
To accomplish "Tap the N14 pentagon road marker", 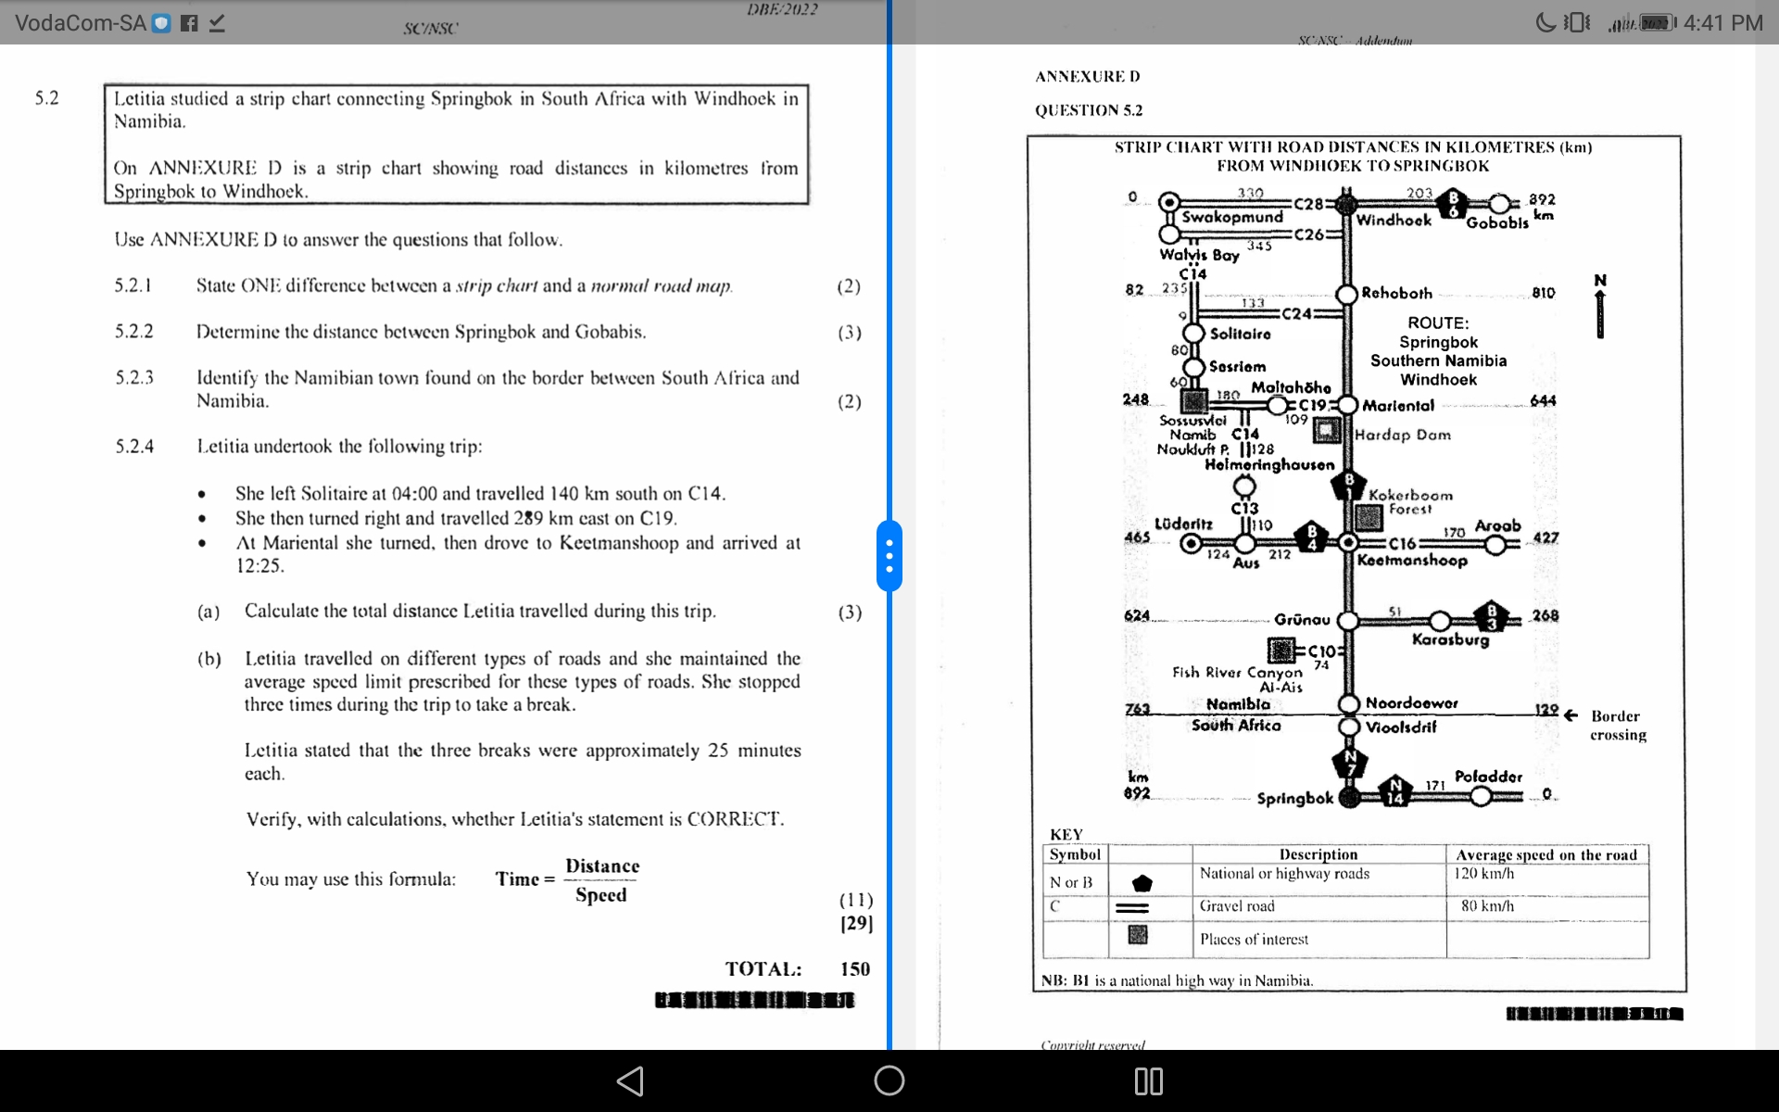I will (x=1395, y=791).
